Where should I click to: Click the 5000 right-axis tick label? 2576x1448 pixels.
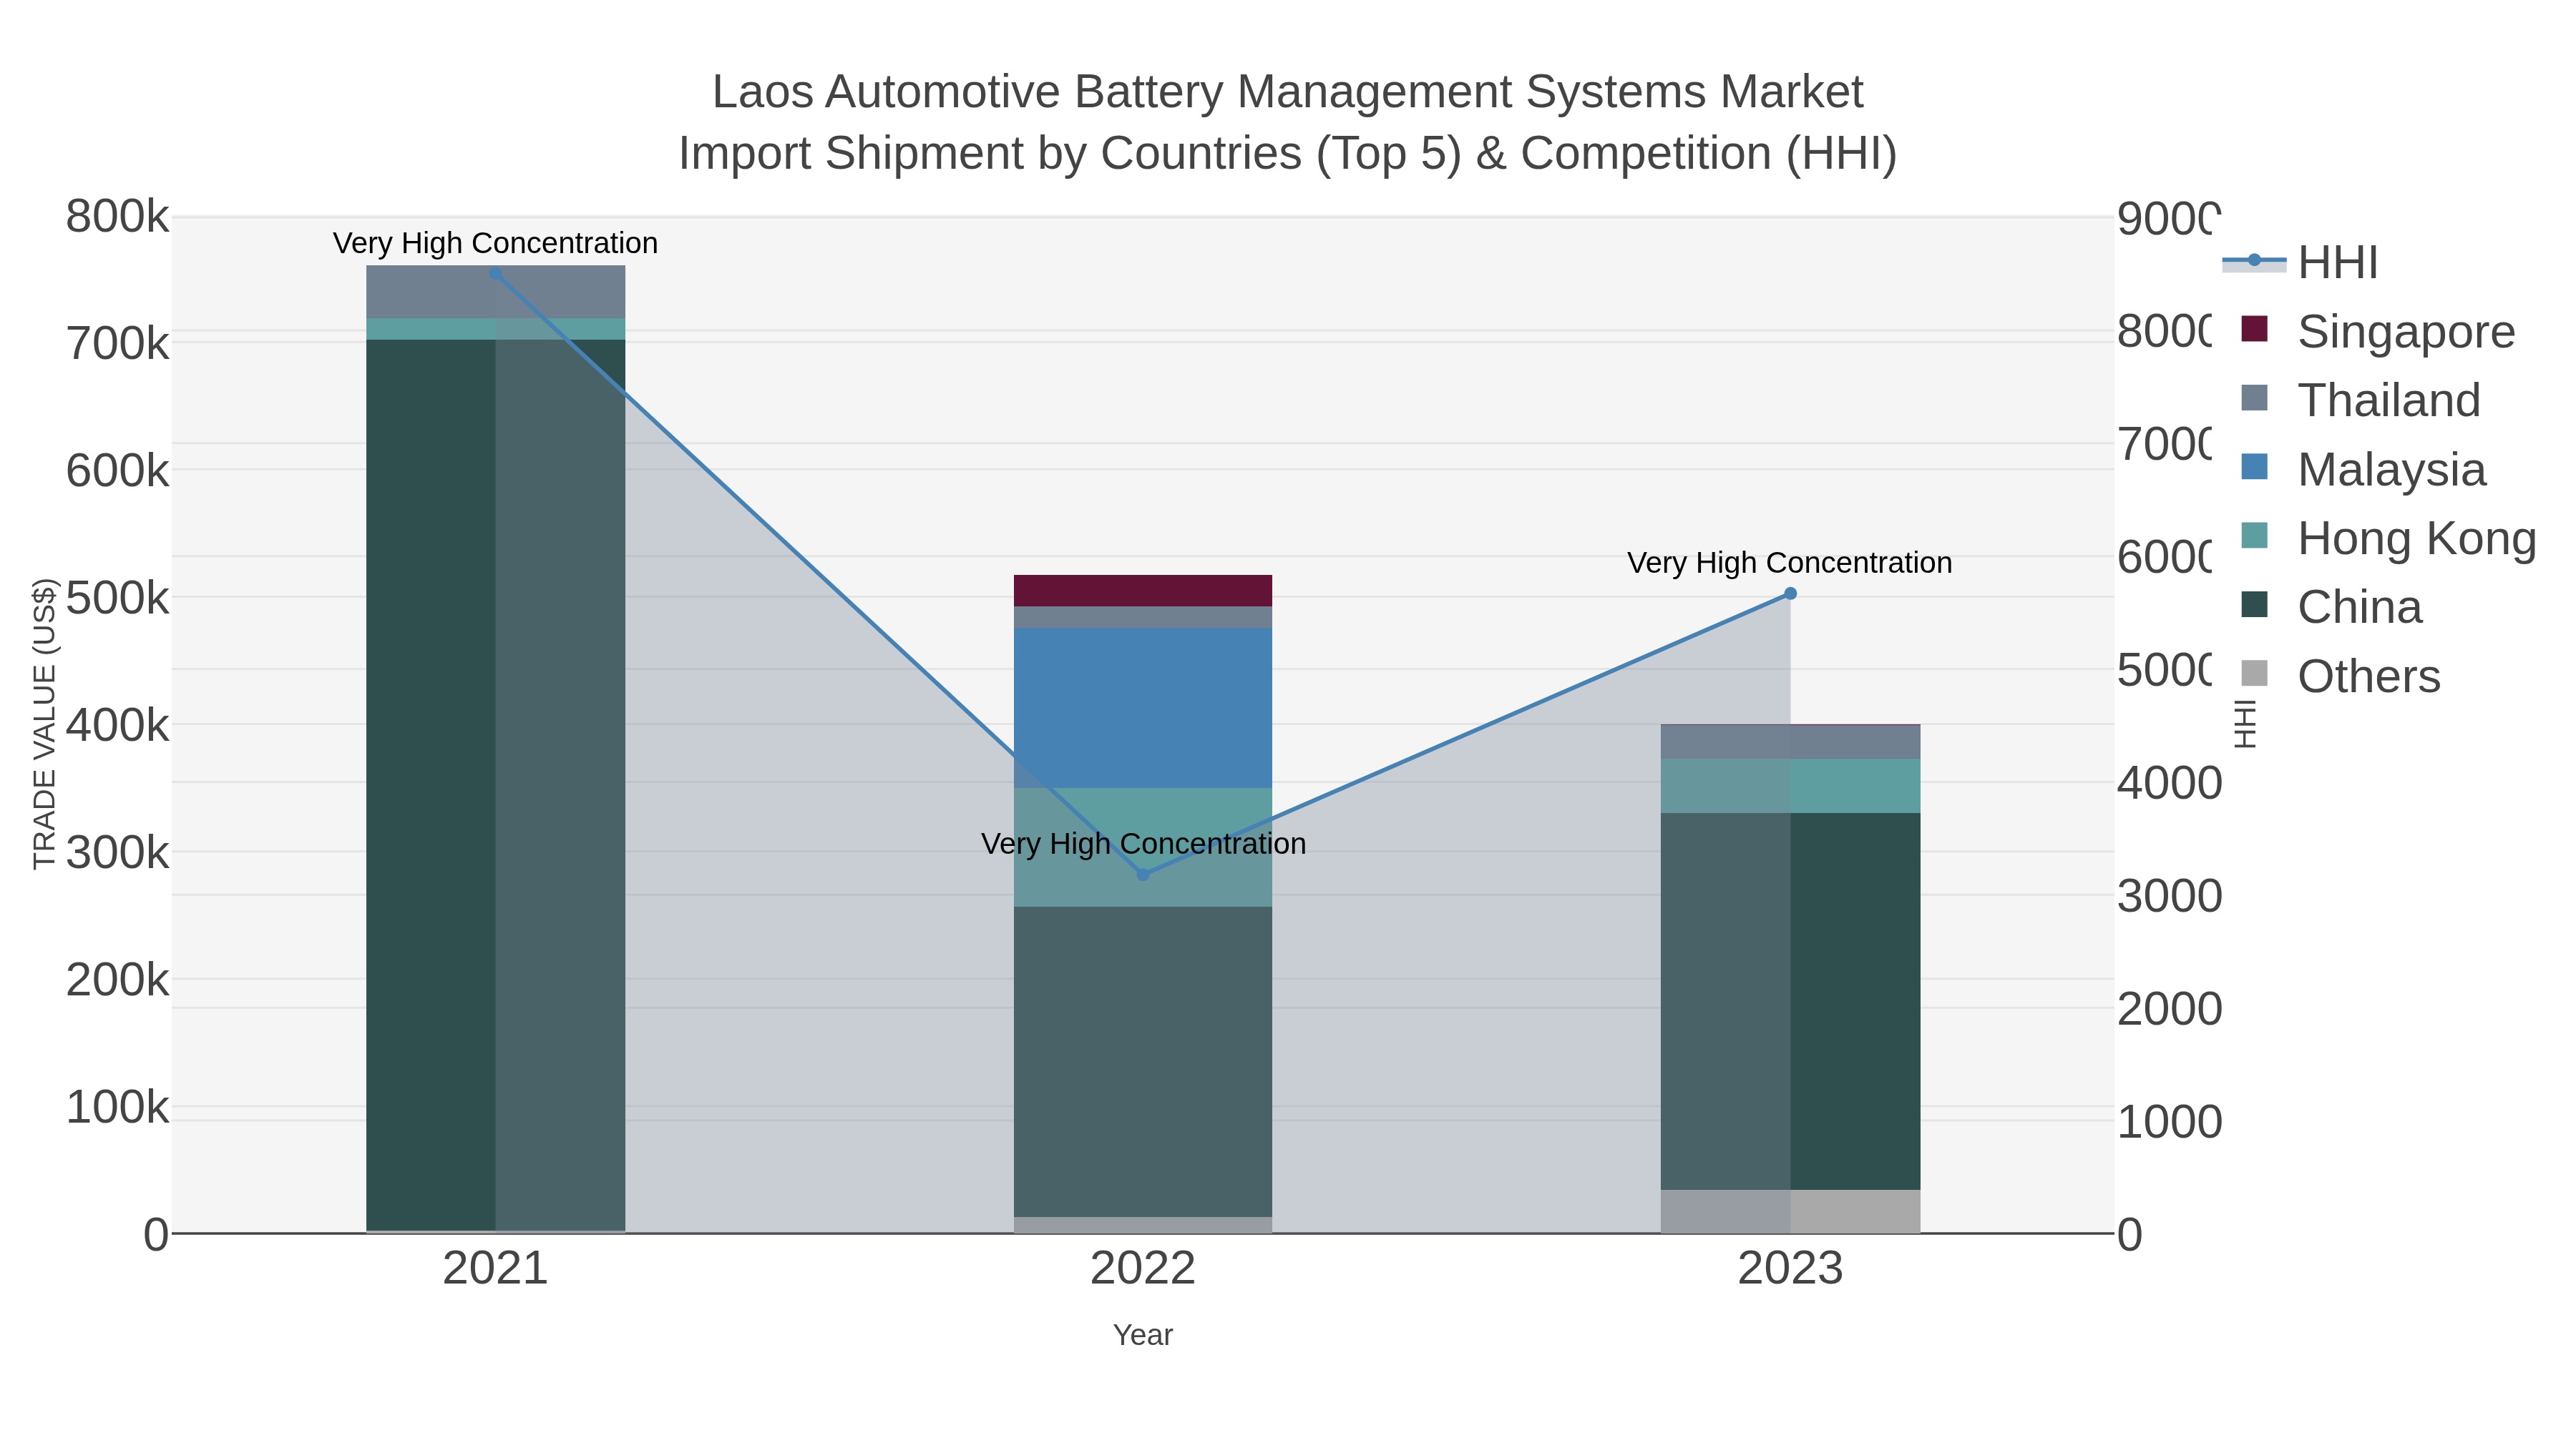2167,671
